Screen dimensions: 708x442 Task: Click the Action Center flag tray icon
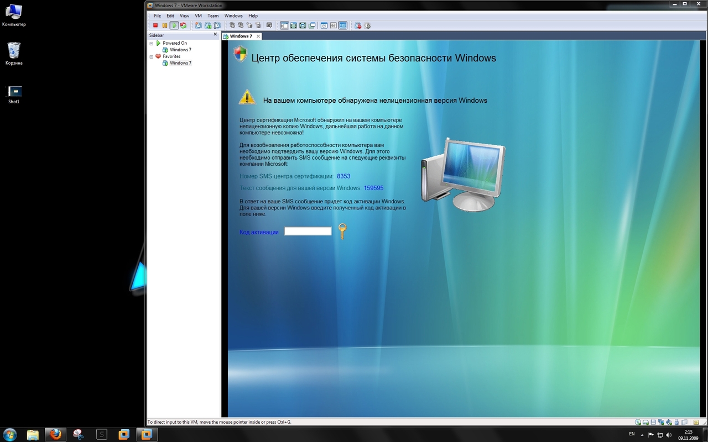click(650, 434)
